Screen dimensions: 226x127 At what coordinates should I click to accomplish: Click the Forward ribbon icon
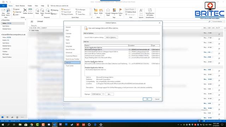pos(47,11)
